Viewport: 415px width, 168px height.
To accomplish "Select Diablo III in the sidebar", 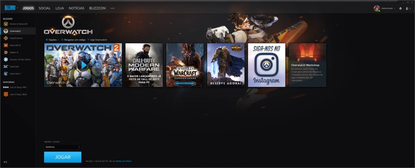I will (18, 52).
